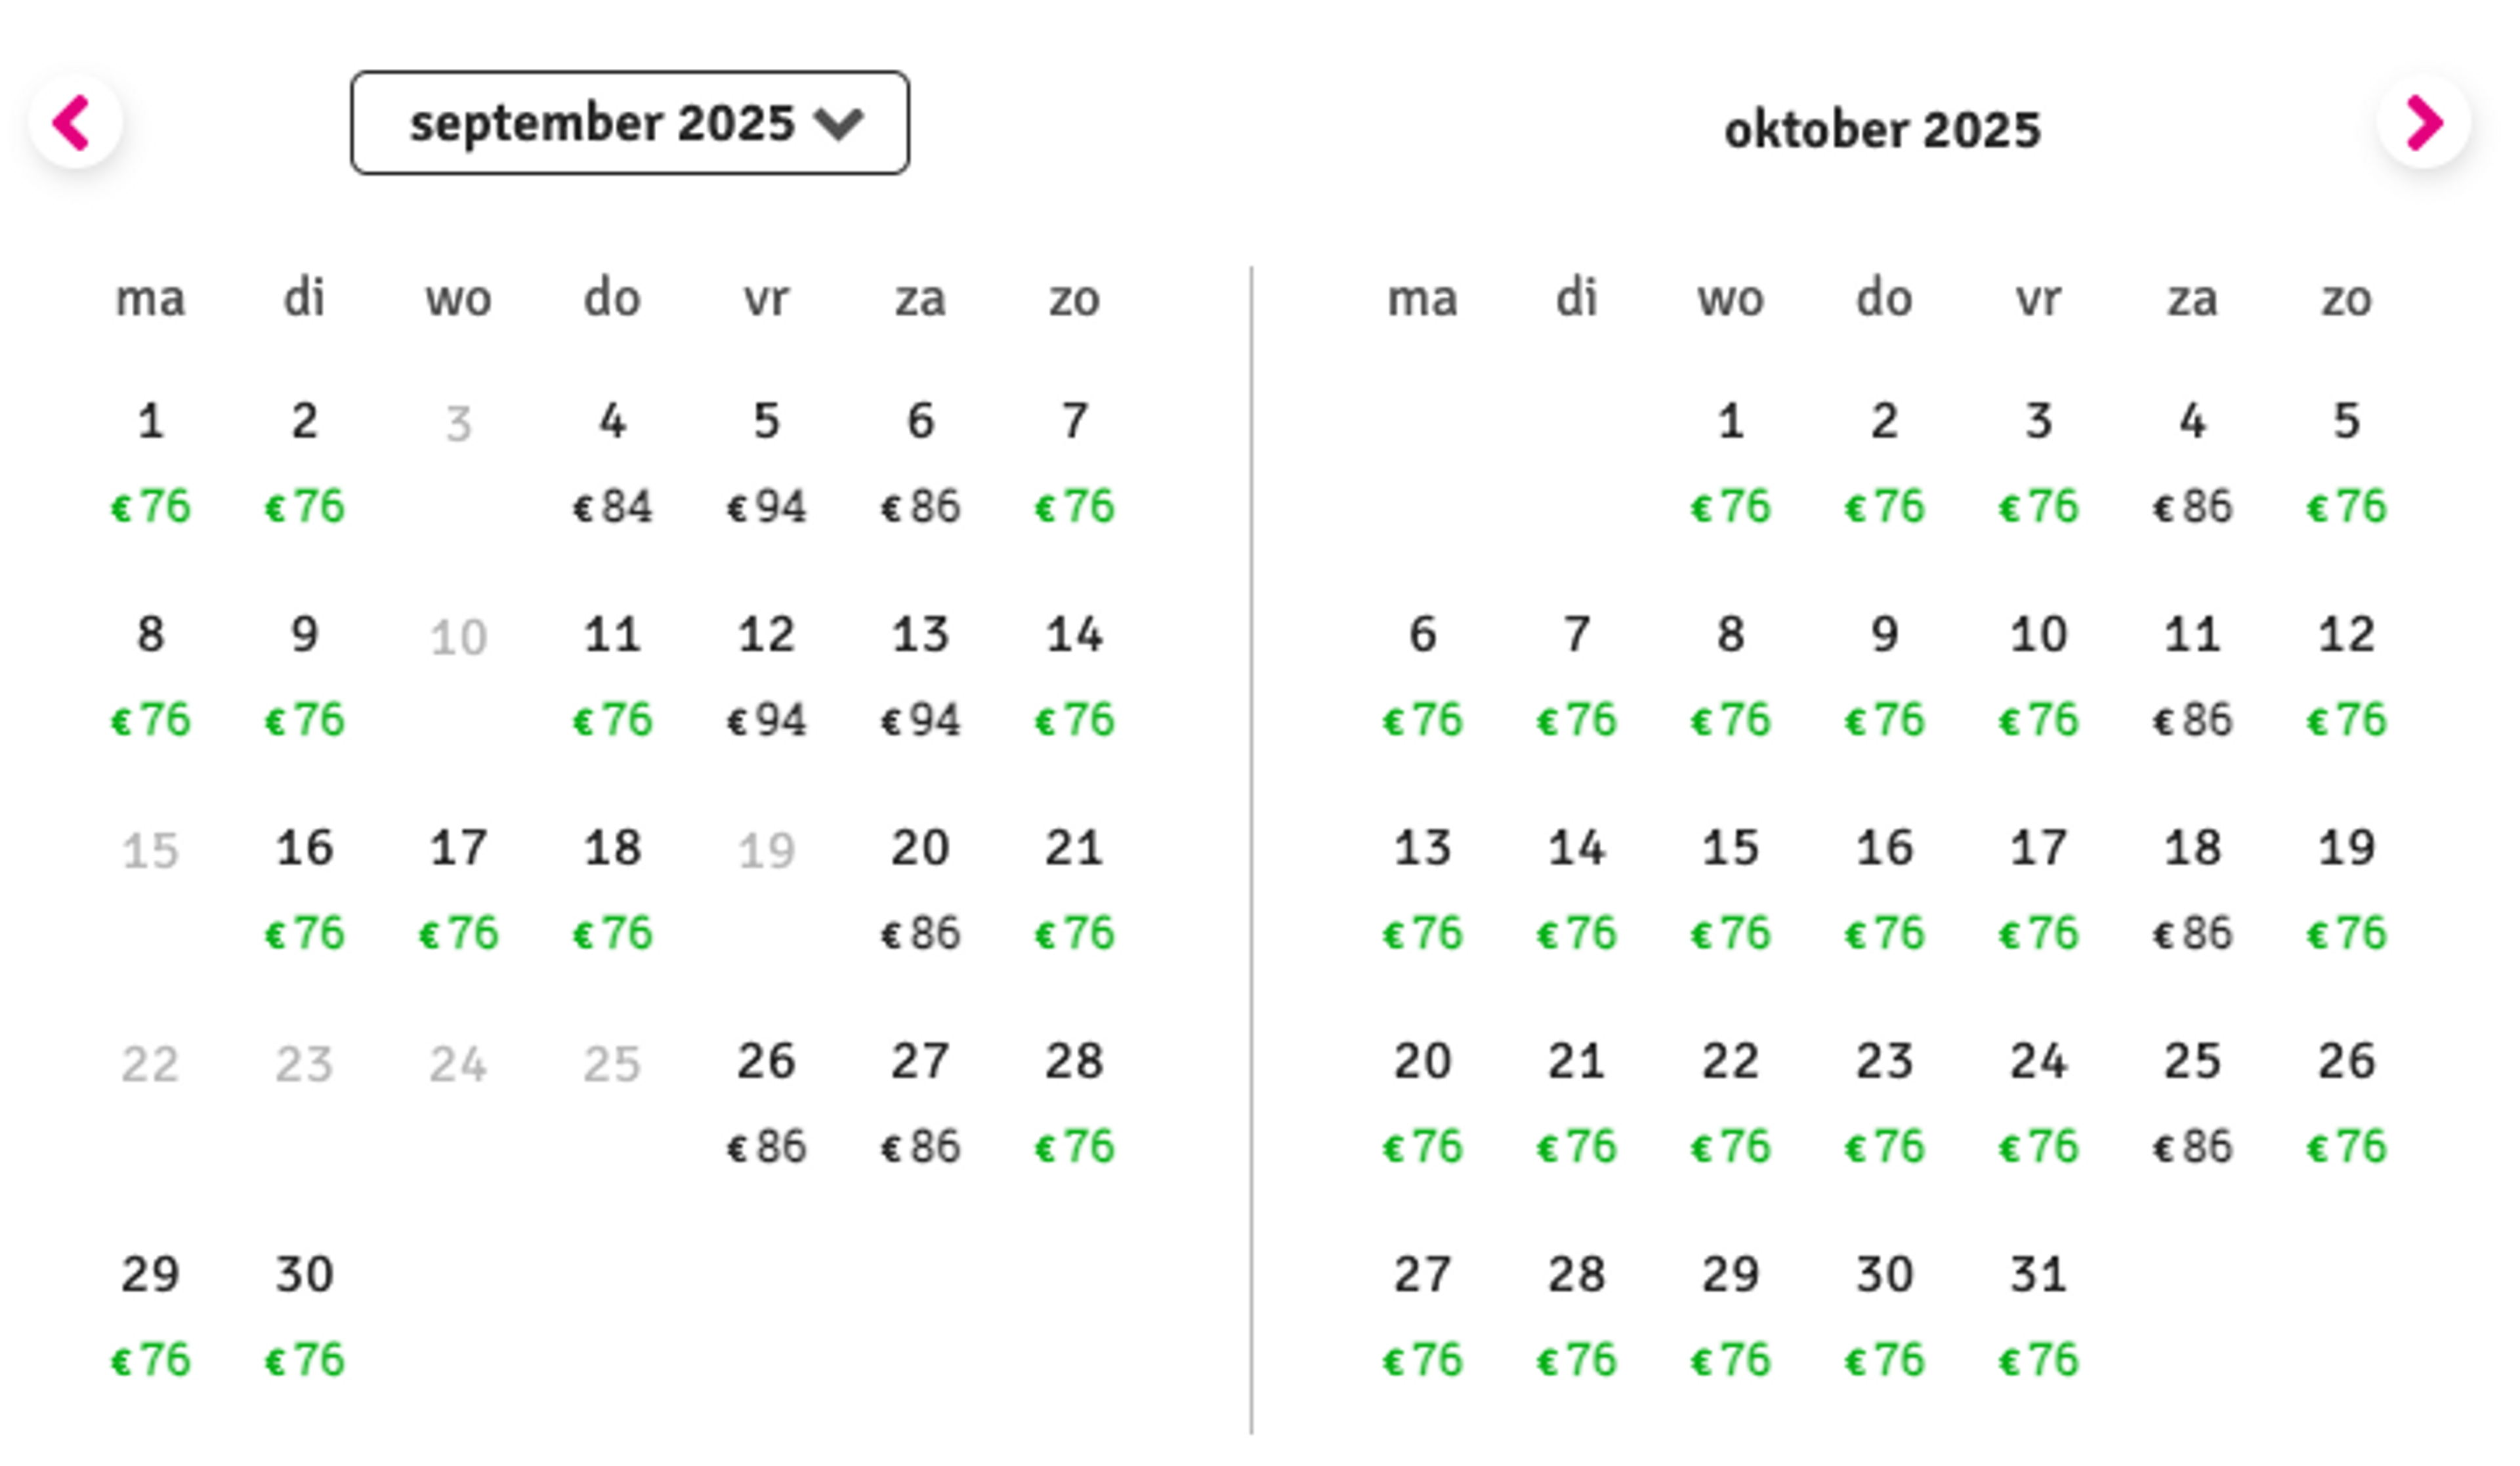Choose September 5 with €94 price

(767, 462)
